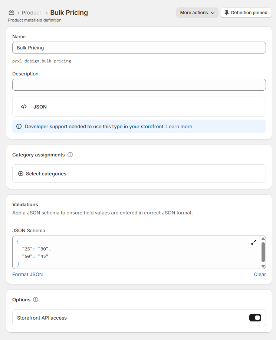Disable Storefront API access
The height and width of the screenshot is (340, 276).
pos(255,318)
